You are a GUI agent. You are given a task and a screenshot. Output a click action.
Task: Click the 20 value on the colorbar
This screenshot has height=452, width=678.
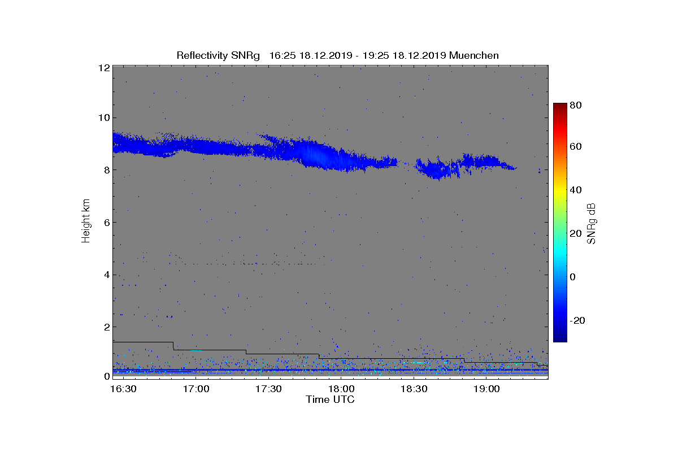576,233
